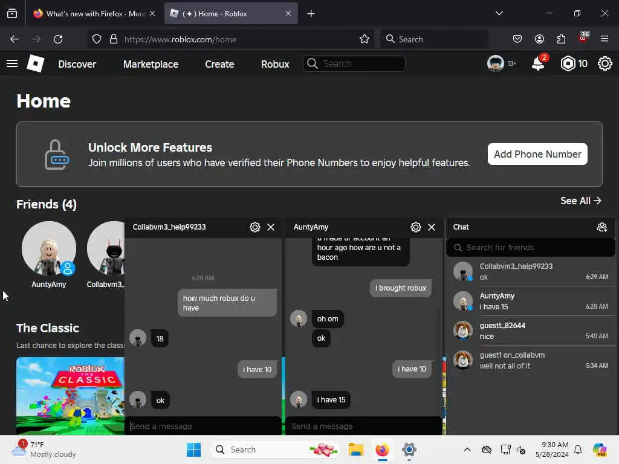Open the Save to Pocket icon
This screenshot has width=619, height=464.
pyautogui.click(x=517, y=39)
